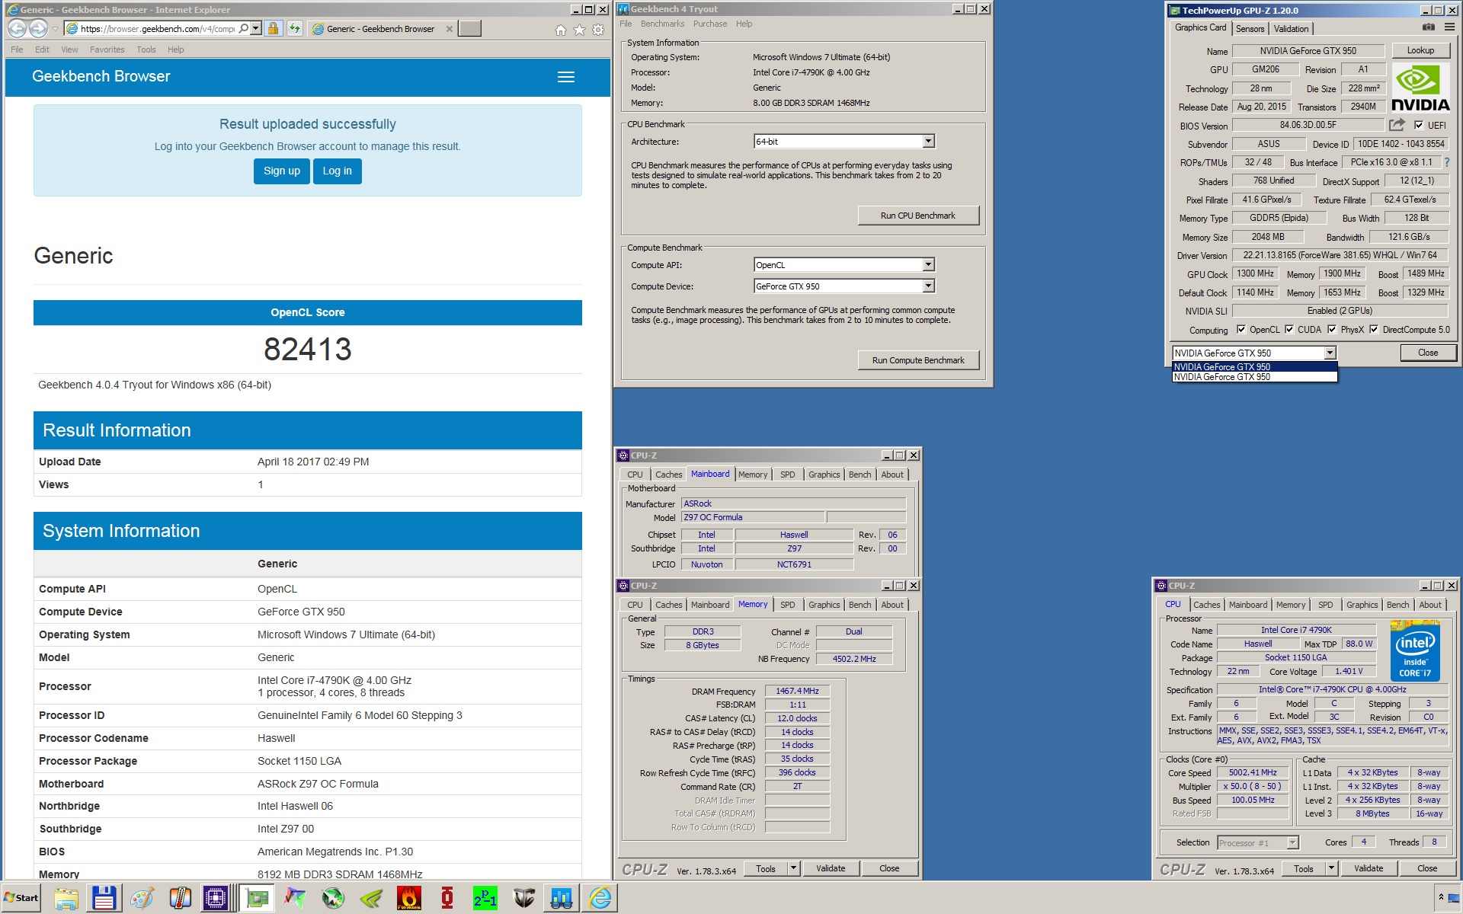Toggle the UEFI checkbox in GPU-Z

[1419, 126]
